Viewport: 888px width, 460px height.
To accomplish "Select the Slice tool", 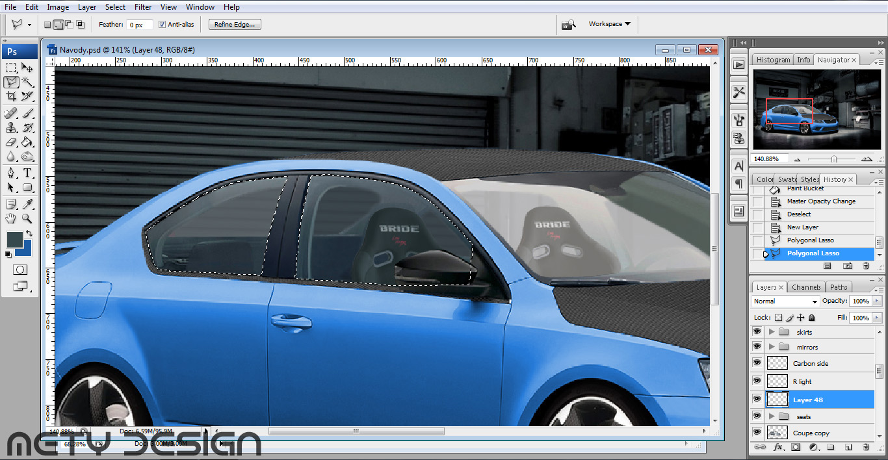I will (x=27, y=96).
